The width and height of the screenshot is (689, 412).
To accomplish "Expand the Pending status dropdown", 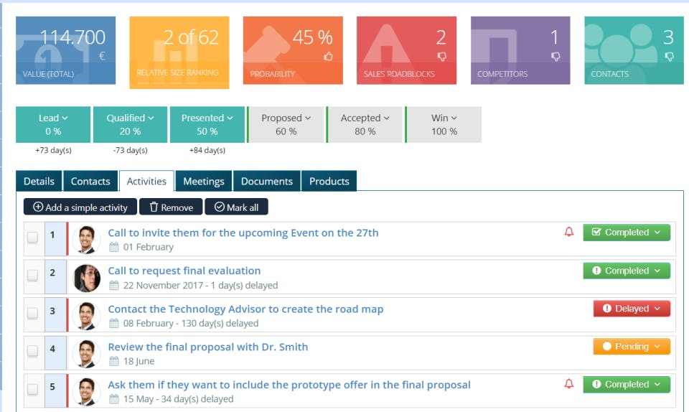I will pyautogui.click(x=632, y=347).
